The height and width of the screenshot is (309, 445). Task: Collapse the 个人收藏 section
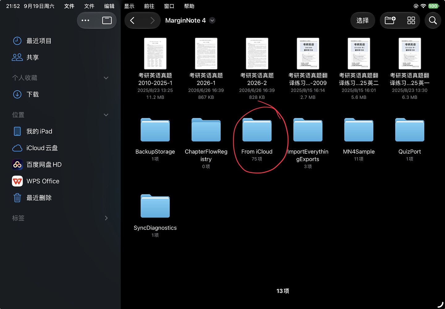tap(106, 78)
